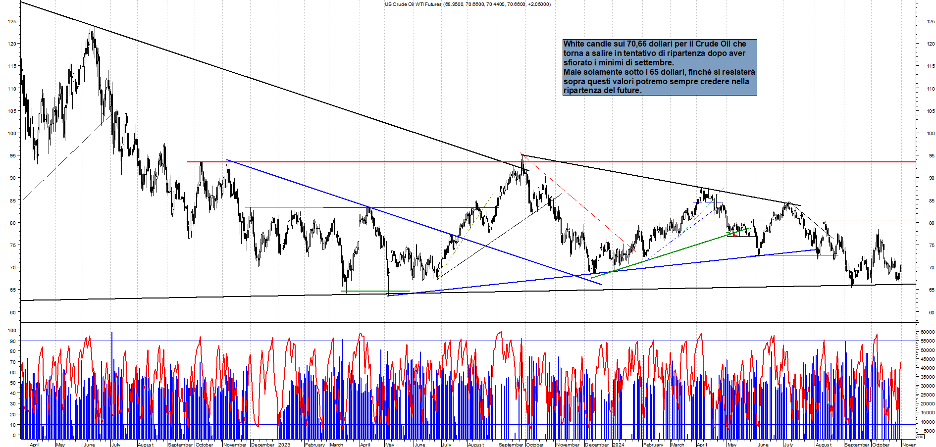This screenshot has width=936, height=447.
Task: Select the blue descending trendline from November 2022
Action: [x=414, y=222]
